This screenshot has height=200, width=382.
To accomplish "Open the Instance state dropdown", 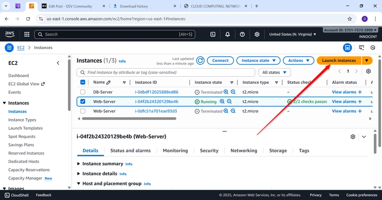I will click(258, 60).
